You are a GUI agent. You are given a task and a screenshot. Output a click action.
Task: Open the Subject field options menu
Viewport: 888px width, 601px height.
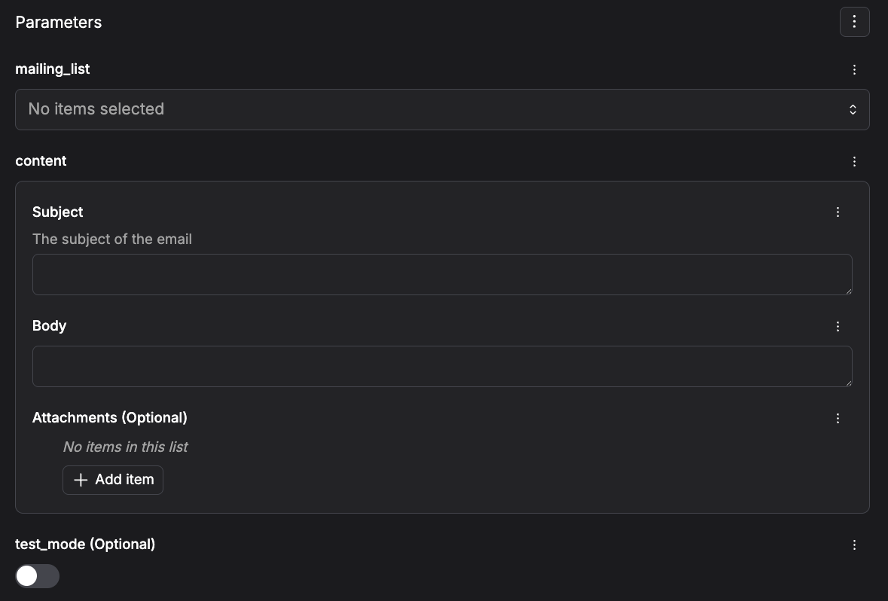[x=838, y=212]
